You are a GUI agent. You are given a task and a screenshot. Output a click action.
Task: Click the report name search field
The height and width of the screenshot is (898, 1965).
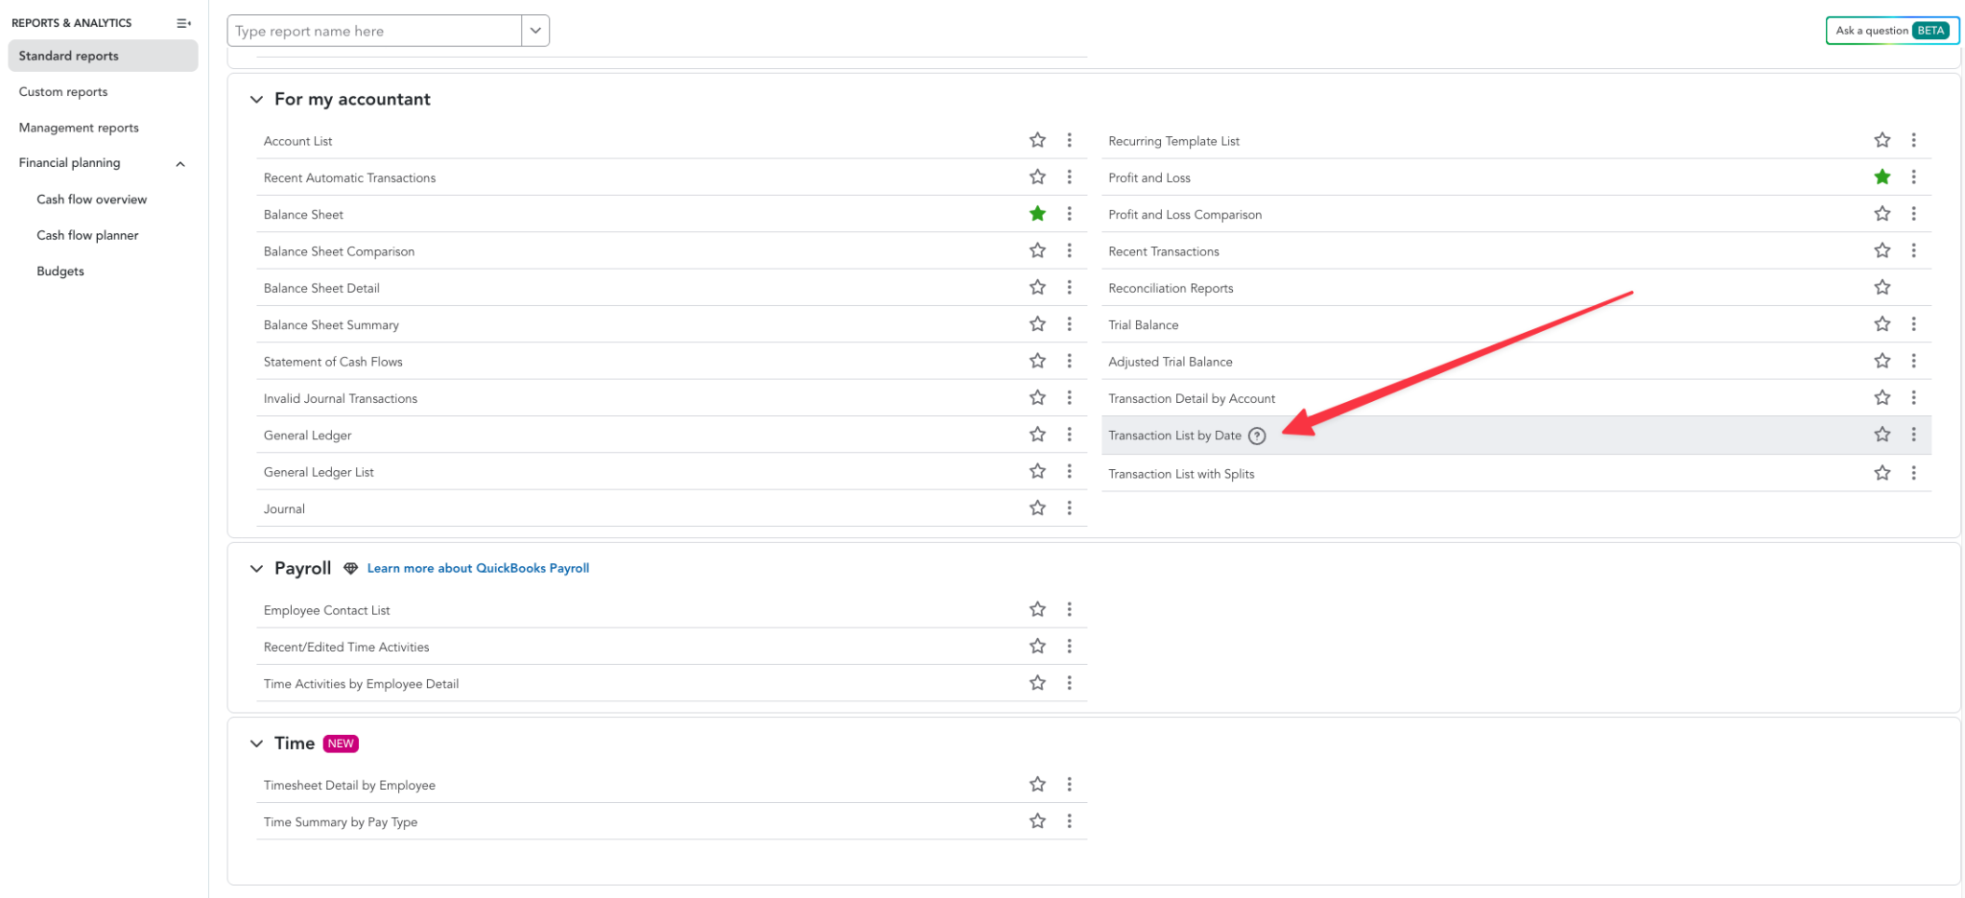tap(374, 31)
